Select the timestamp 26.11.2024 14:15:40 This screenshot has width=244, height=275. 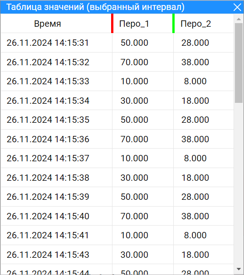coord(48,216)
